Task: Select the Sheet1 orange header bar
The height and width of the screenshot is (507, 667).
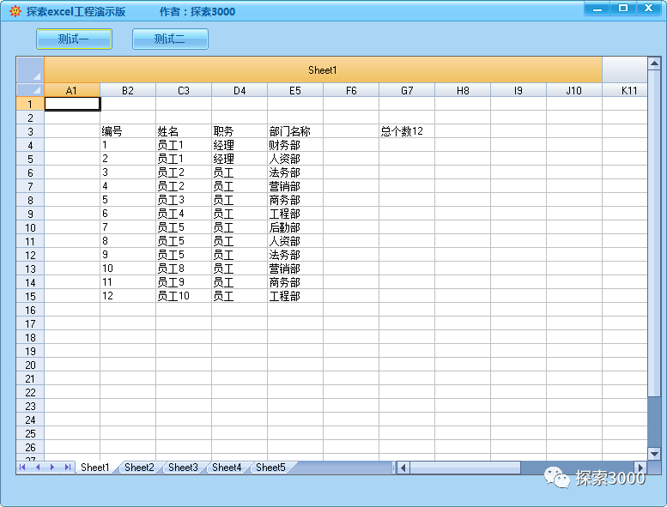Action: [323, 70]
